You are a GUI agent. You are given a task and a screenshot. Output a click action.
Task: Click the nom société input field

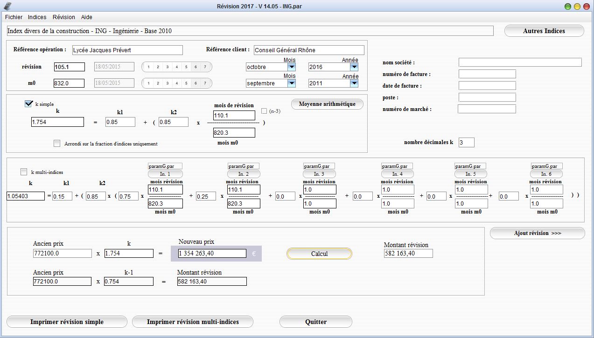[x=520, y=62]
